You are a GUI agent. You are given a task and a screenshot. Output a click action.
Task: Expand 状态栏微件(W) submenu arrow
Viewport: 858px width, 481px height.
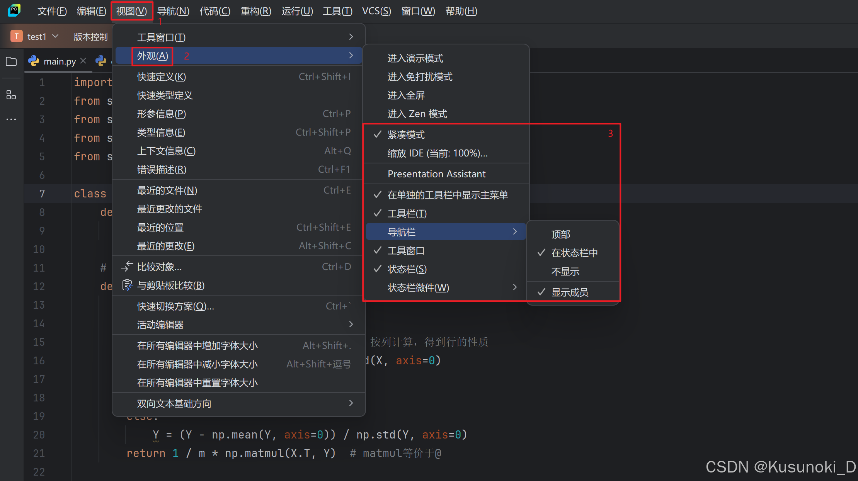[x=514, y=287]
